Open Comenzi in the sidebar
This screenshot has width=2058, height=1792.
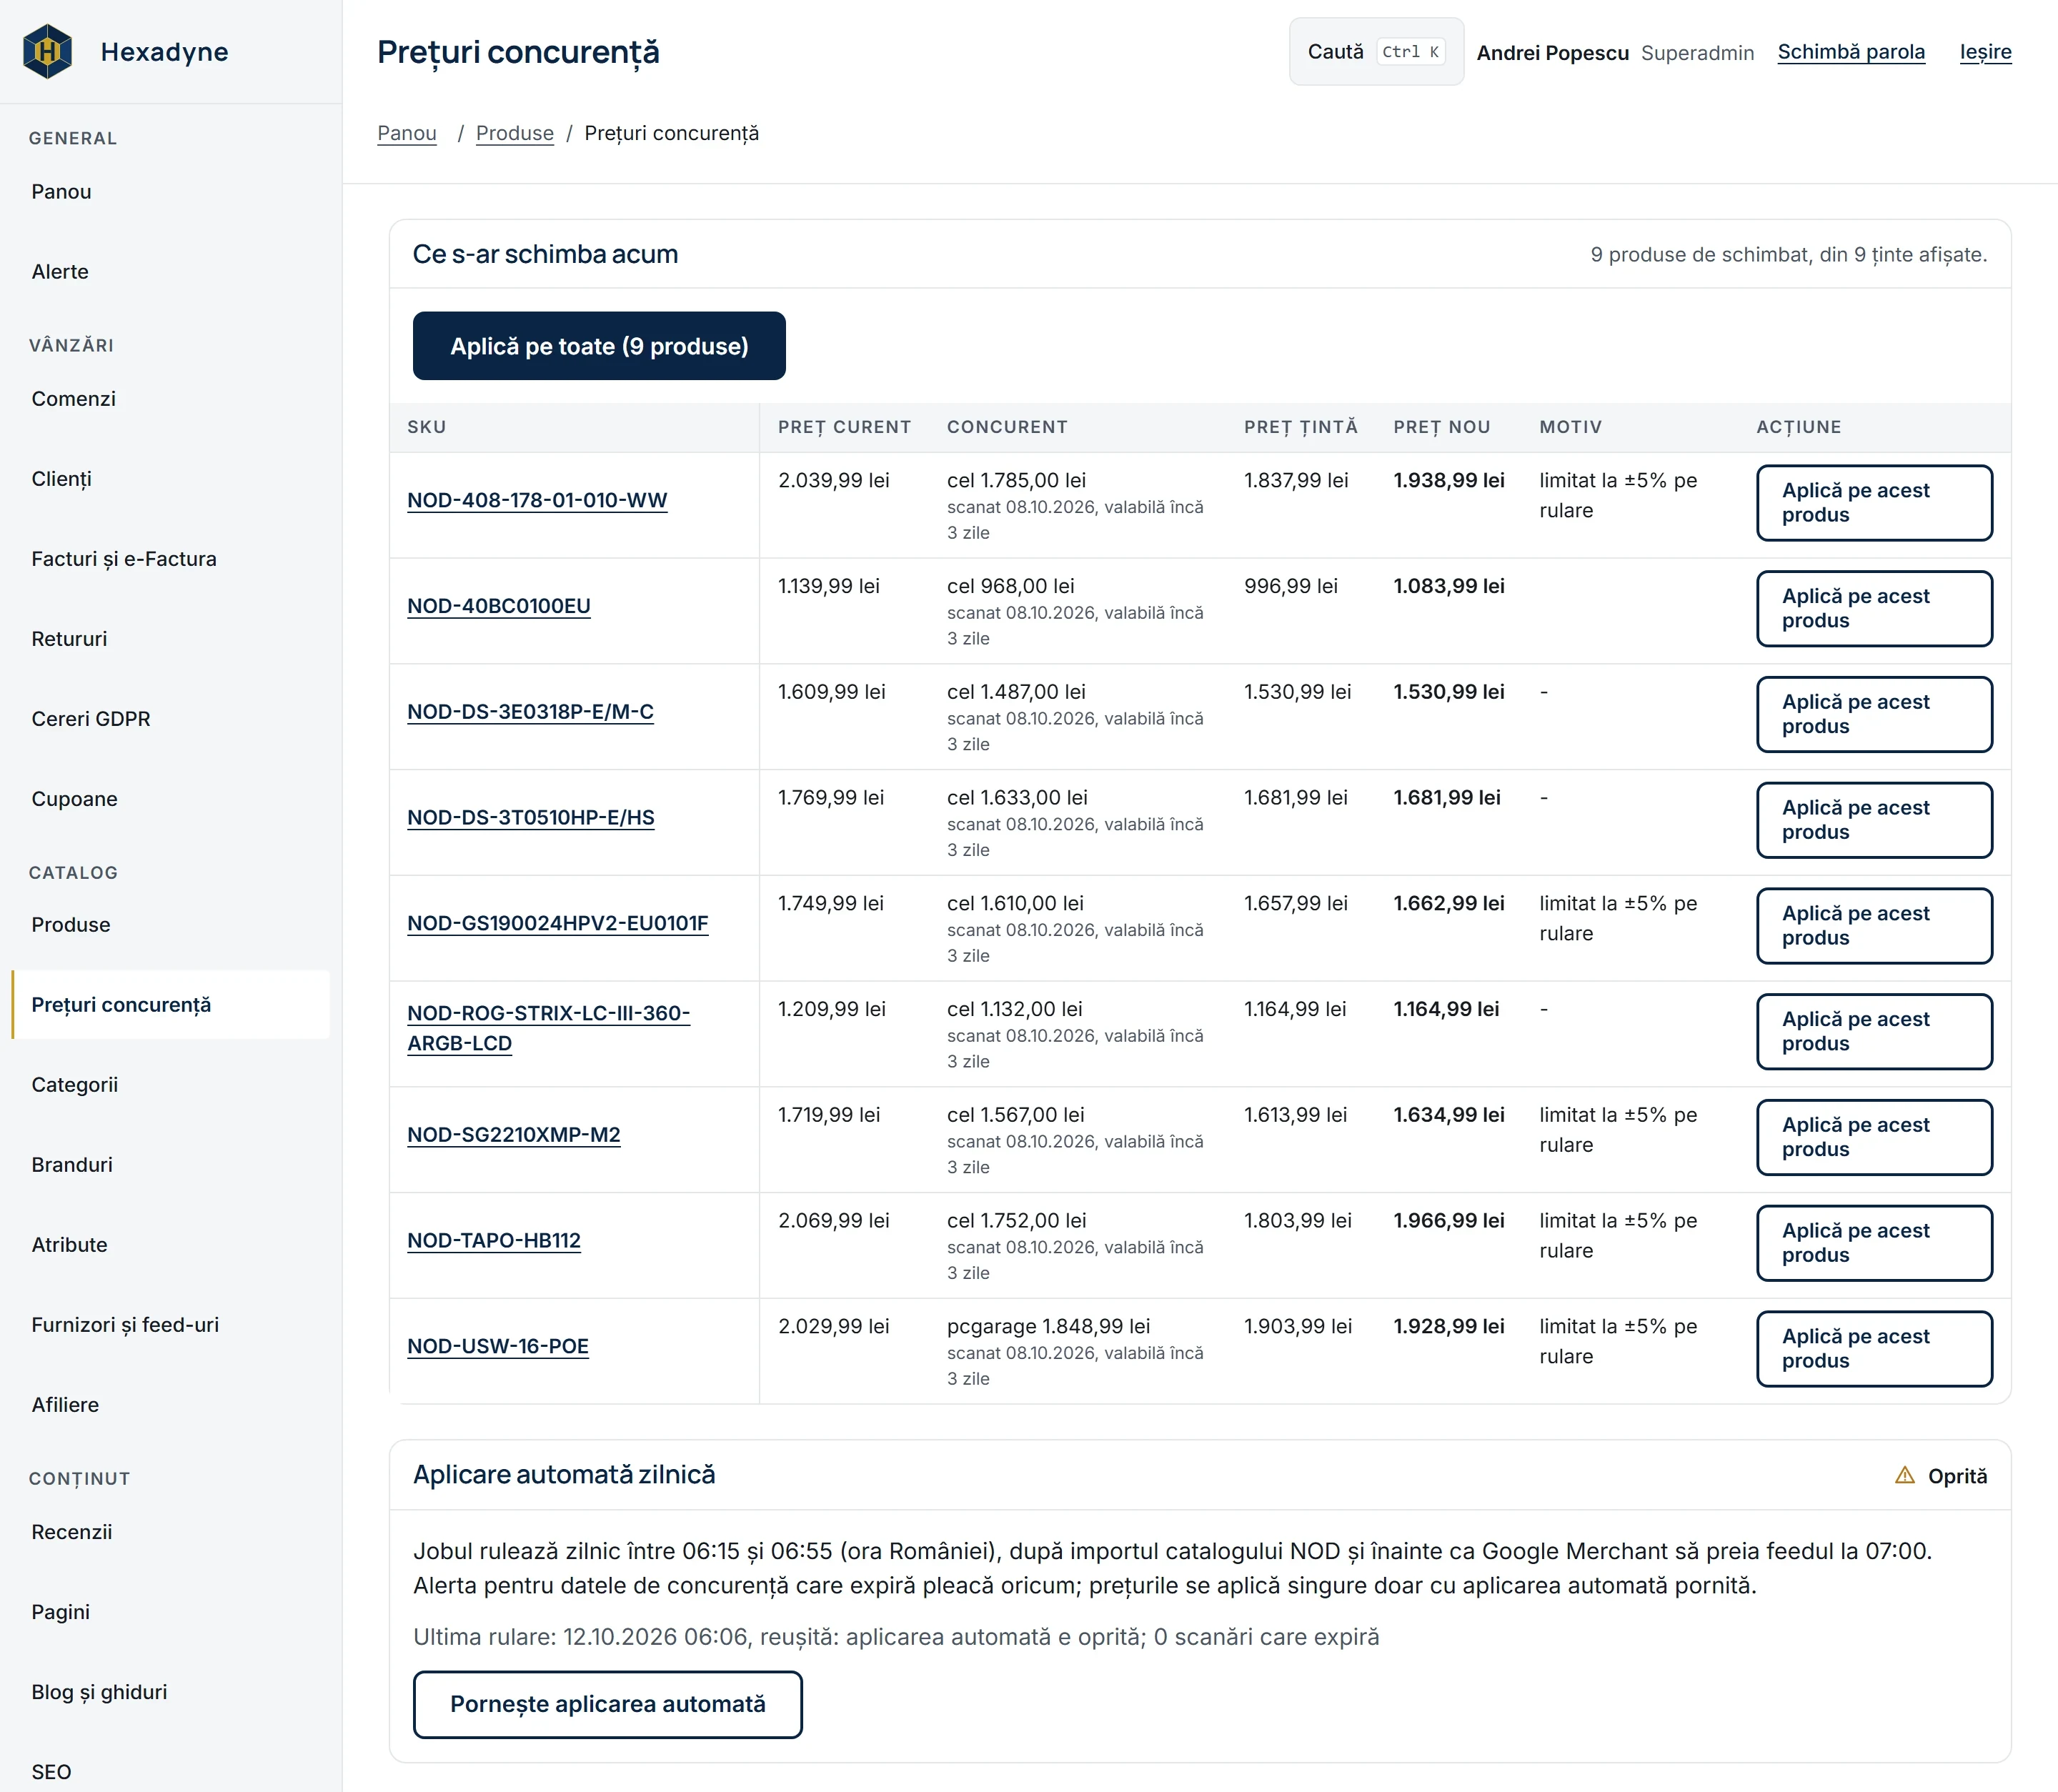pos(171,398)
